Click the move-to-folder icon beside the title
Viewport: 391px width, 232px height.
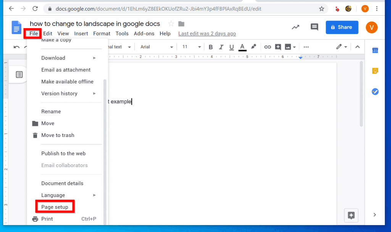(x=181, y=24)
